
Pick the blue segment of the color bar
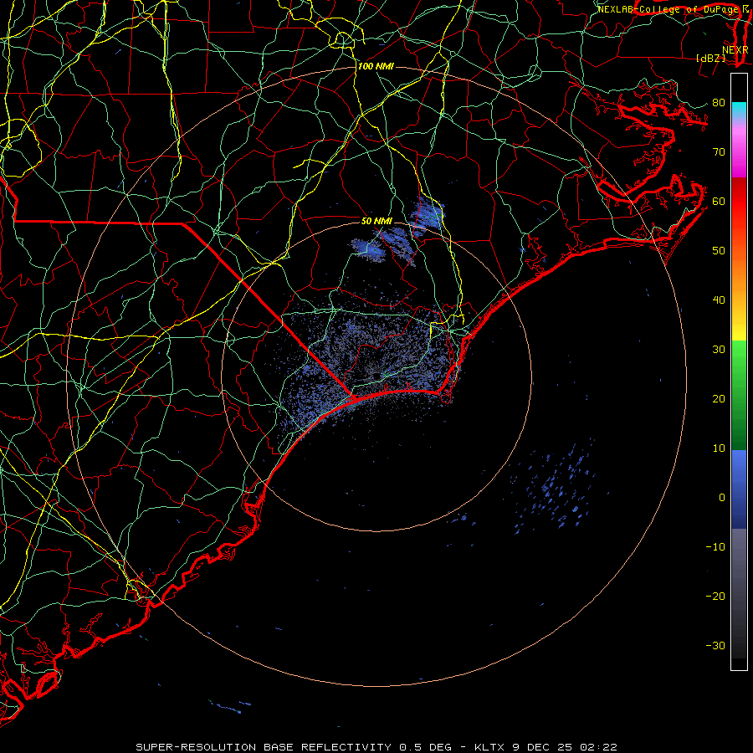[739, 489]
